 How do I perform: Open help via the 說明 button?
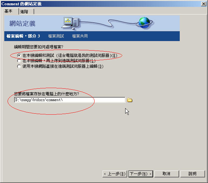tap(193, 174)
